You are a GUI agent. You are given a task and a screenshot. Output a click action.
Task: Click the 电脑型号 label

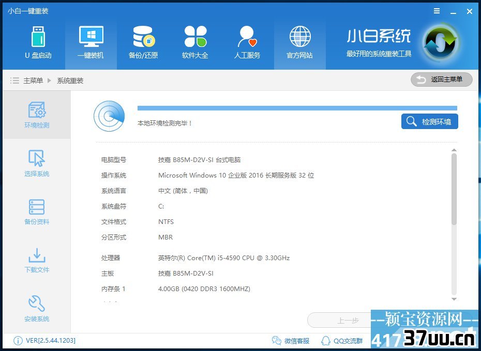[x=114, y=159]
